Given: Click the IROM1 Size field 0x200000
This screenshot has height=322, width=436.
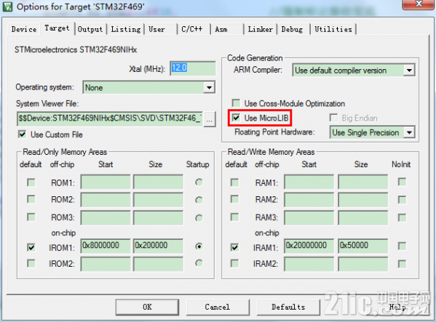Looking at the screenshot, I should 158,246.
